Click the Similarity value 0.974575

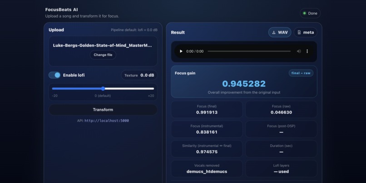[207, 152]
